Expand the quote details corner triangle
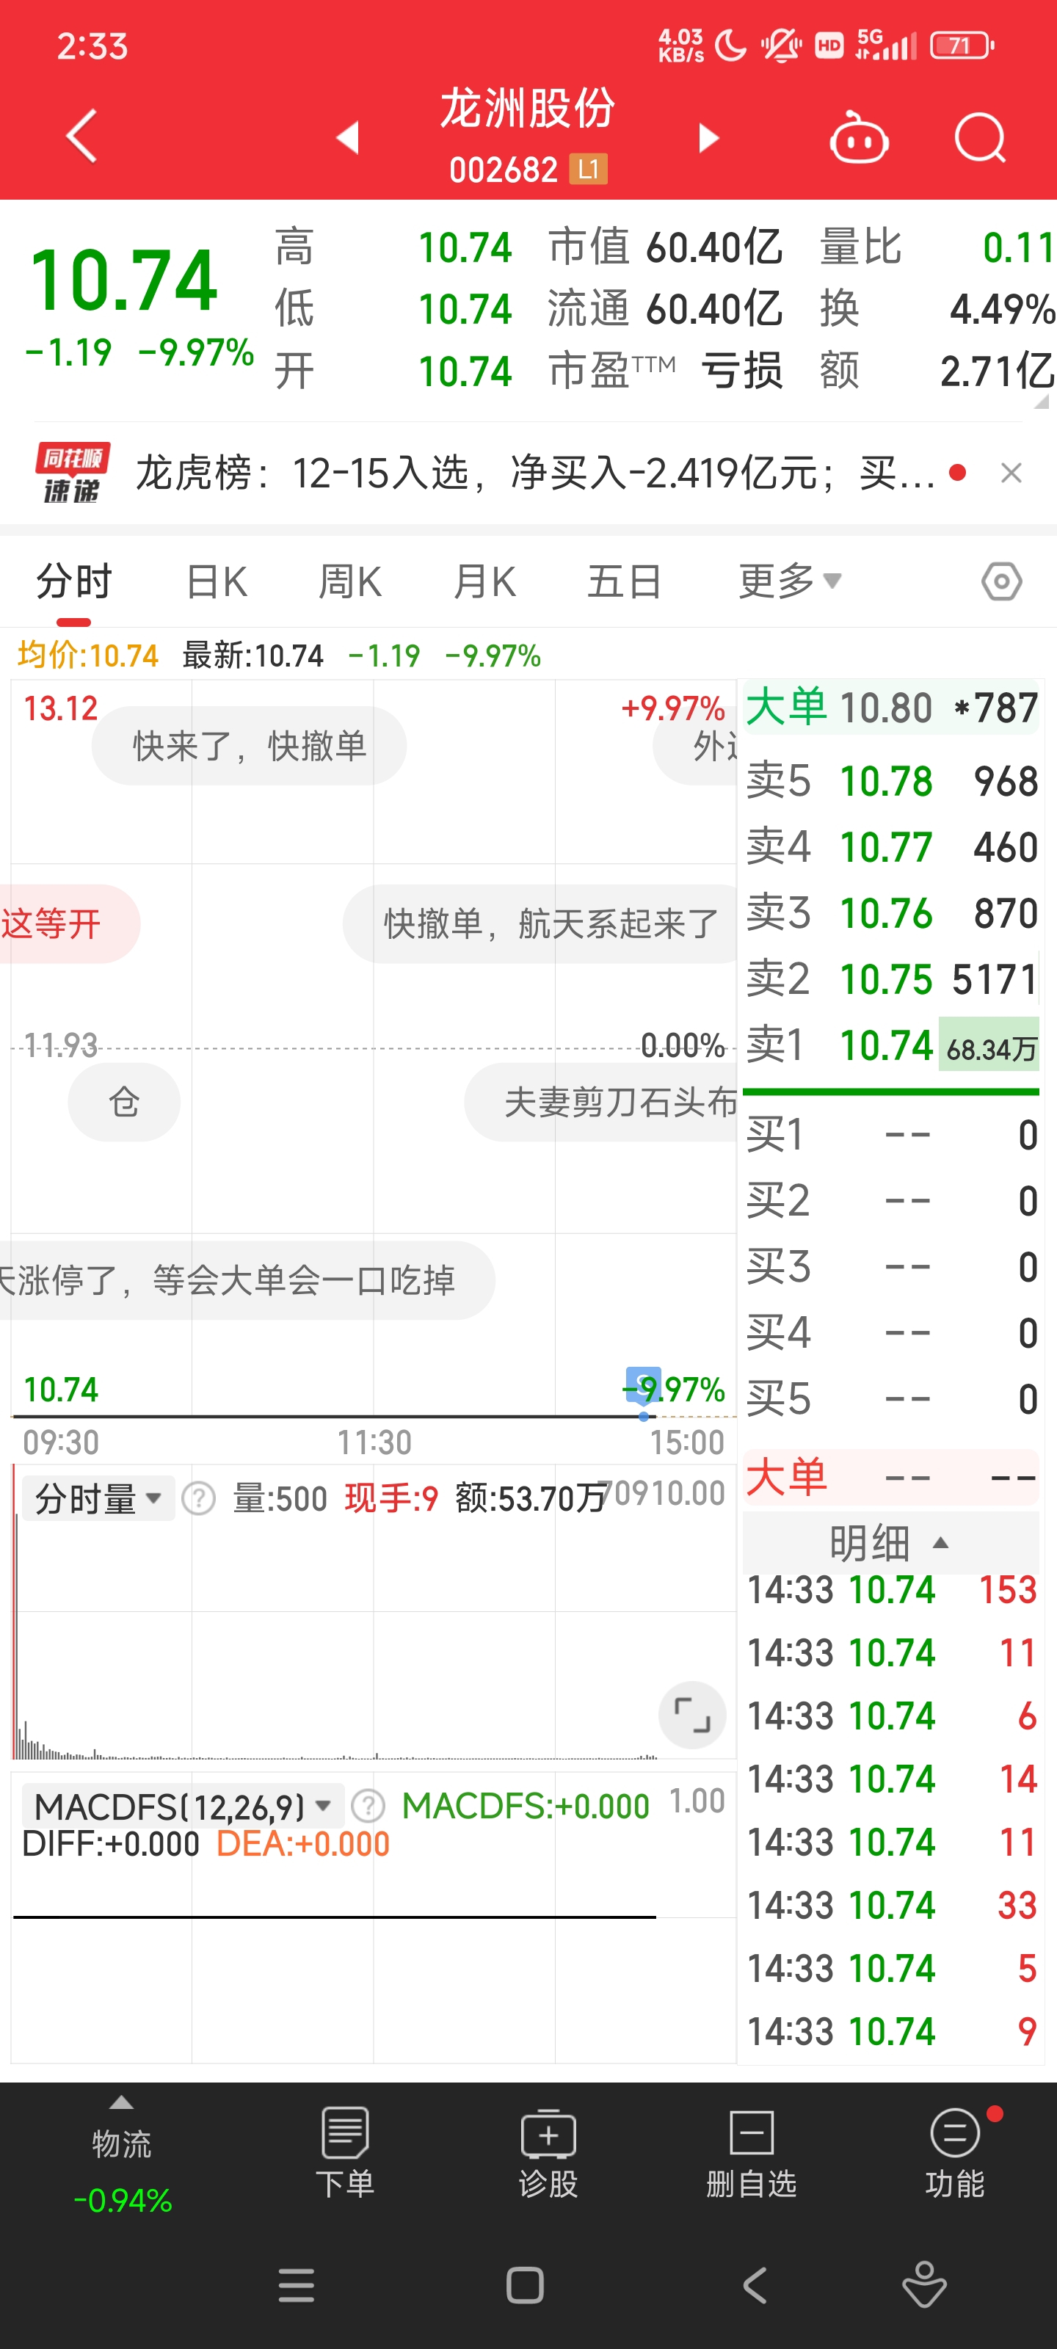This screenshot has height=2349, width=1057. (x=1041, y=402)
